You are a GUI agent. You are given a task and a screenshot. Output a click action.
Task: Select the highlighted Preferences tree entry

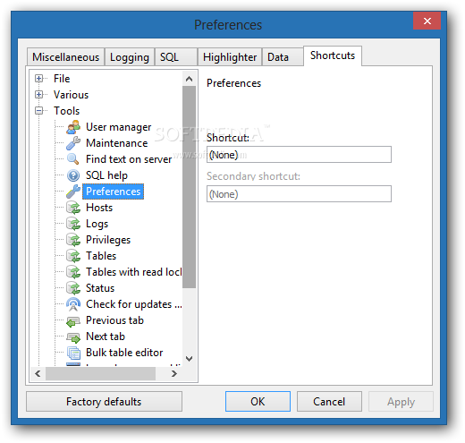(114, 192)
